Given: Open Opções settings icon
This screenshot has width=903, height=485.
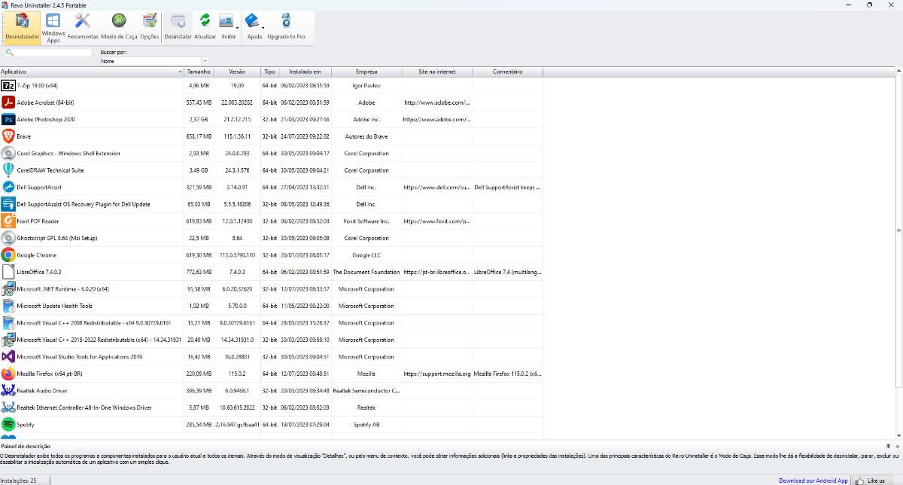Looking at the screenshot, I should (x=150, y=27).
